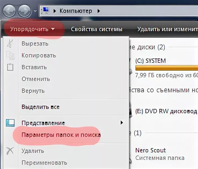
Task: Select the (E:) DVD RW дисковод
Action: [x=166, y=111]
